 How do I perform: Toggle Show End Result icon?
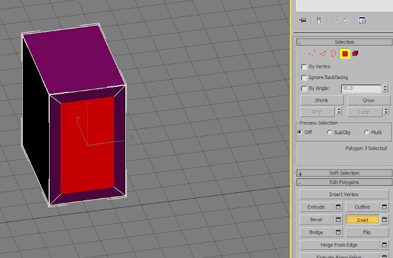click(319, 20)
